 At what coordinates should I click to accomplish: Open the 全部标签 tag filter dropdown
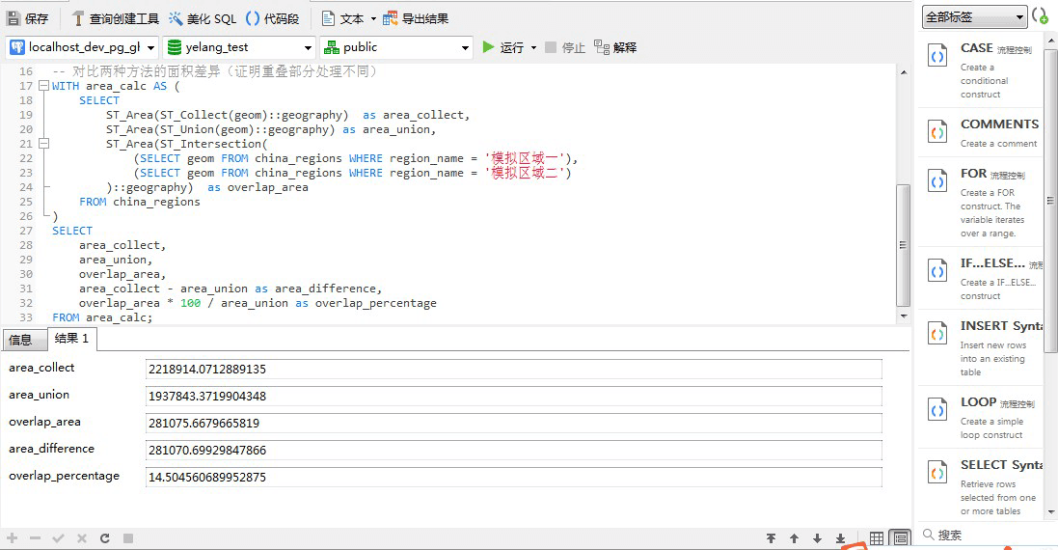click(x=974, y=17)
